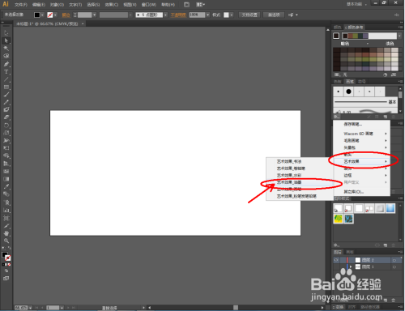Click target circle of 图层 1
This screenshot has width=405, height=311.
coord(394,267)
